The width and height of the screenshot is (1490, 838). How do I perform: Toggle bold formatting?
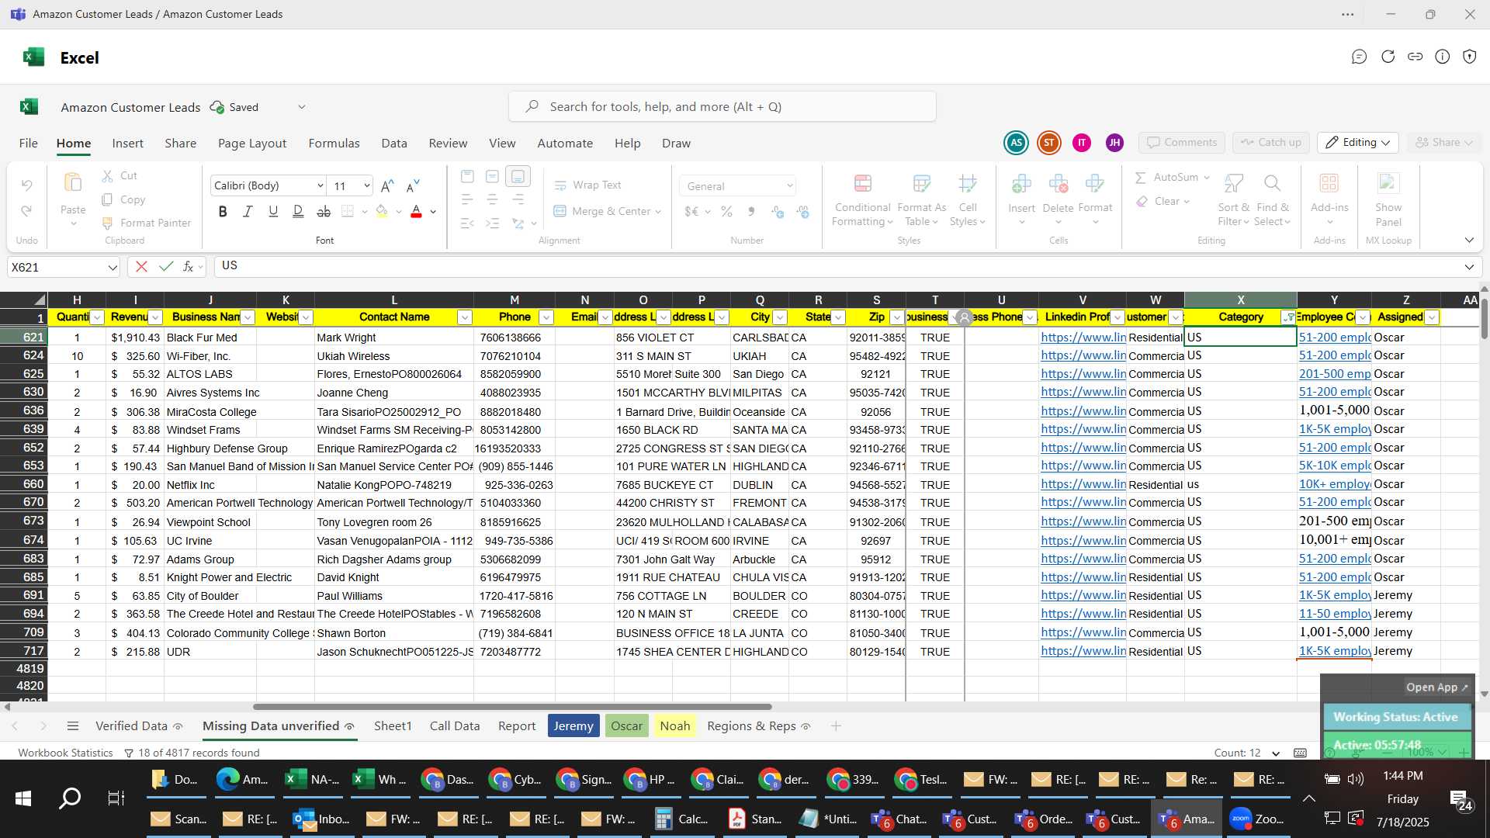pos(223,212)
